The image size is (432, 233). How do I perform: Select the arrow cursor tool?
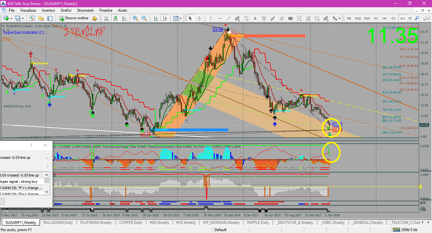click(x=190, y=18)
